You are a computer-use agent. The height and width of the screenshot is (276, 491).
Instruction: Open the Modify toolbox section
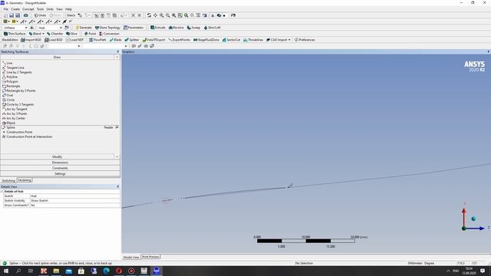58,156
